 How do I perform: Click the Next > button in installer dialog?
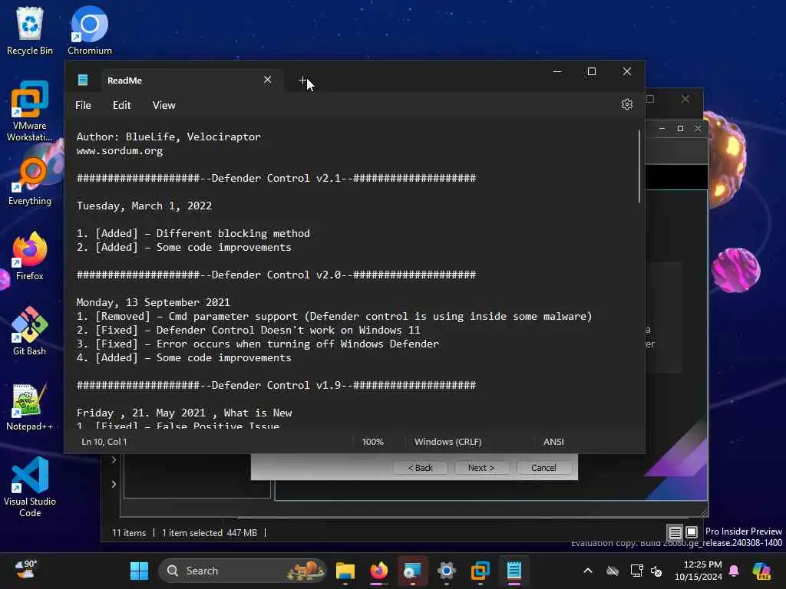pyautogui.click(x=482, y=468)
